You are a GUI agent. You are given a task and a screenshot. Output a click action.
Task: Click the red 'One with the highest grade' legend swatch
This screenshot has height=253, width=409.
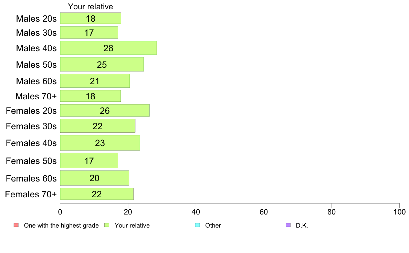pos(16,225)
